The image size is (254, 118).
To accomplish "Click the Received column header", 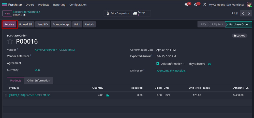I will click(x=137, y=88).
